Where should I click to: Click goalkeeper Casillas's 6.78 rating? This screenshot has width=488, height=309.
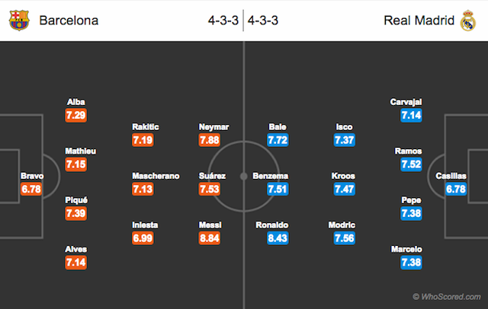(456, 190)
